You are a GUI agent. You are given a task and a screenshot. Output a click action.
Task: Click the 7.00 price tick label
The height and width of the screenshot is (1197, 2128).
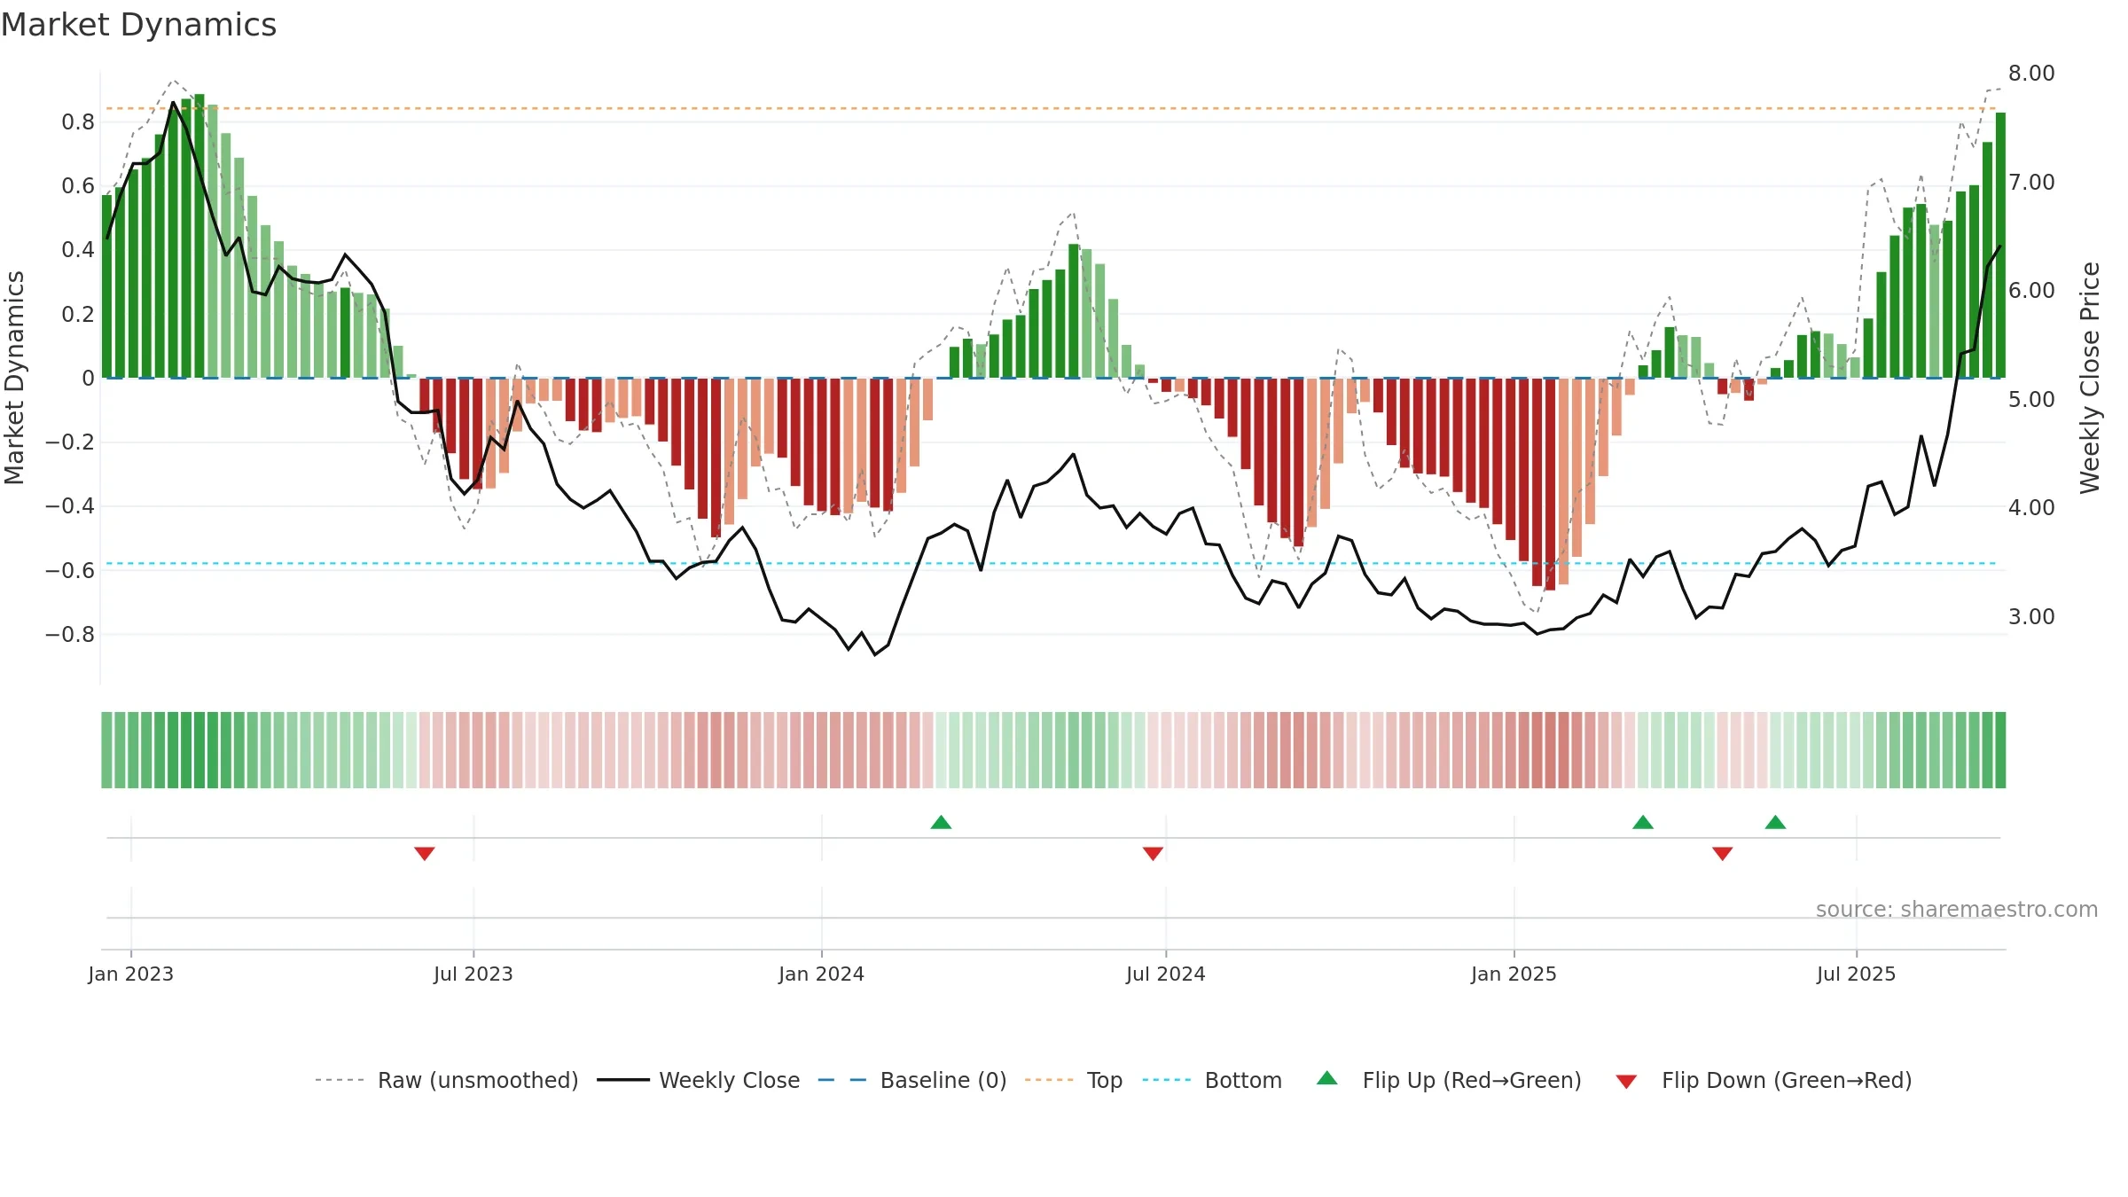tap(2031, 182)
